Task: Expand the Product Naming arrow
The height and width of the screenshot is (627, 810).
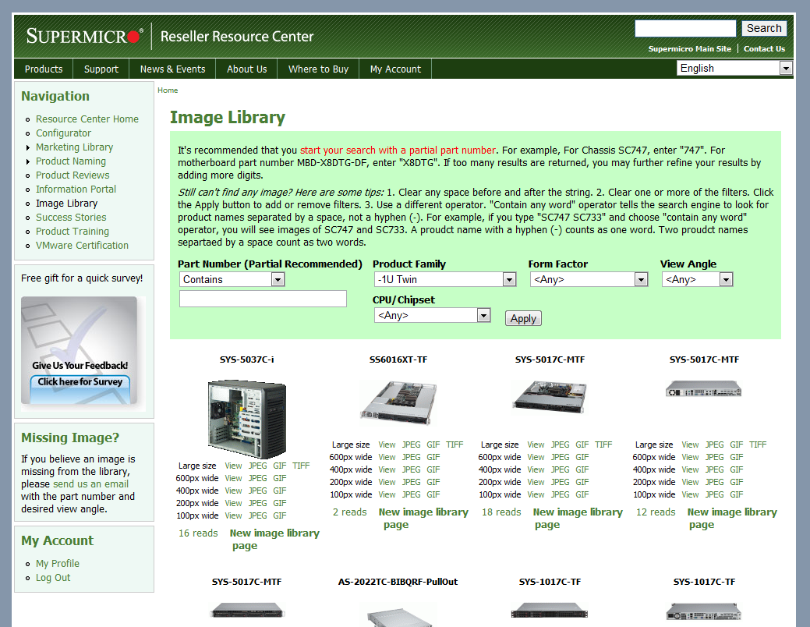Action: click(28, 161)
